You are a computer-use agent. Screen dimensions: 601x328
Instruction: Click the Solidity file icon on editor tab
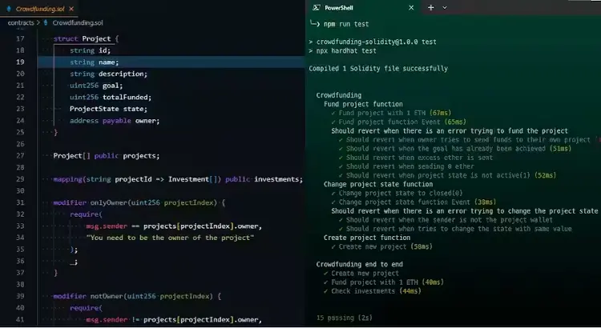click(9, 9)
